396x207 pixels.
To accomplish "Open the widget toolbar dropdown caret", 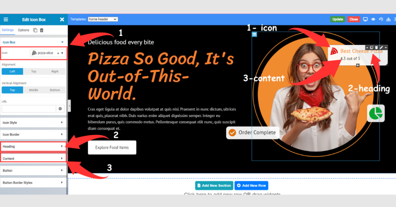I will [x=386, y=48].
